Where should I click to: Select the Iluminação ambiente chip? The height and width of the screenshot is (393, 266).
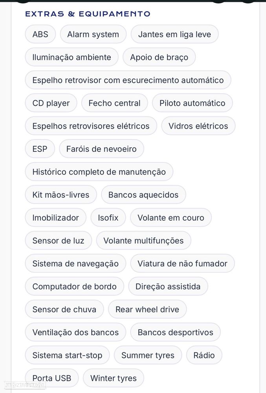(72, 57)
